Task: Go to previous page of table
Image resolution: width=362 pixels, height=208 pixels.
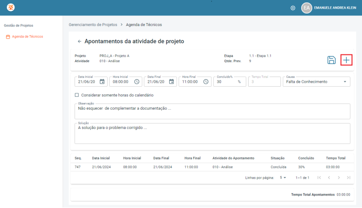Action: point(329,178)
